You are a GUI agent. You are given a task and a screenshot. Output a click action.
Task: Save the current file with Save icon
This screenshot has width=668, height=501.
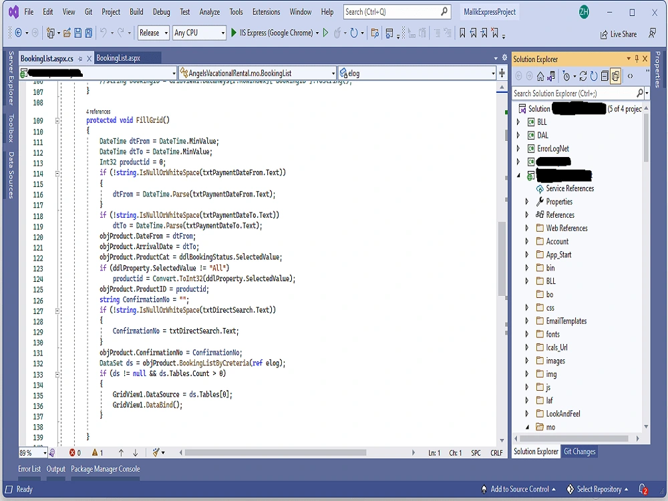[x=78, y=33]
